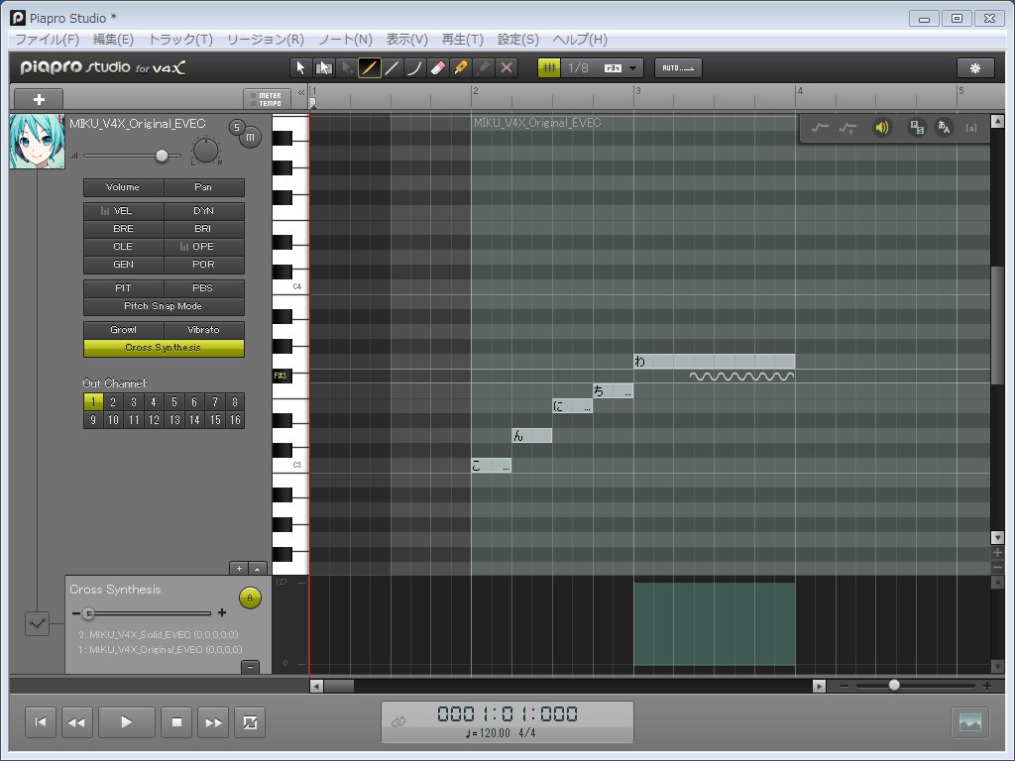Click the automation curve icon at left
The height and width of the screenshot is (761, 1015).
38,624
